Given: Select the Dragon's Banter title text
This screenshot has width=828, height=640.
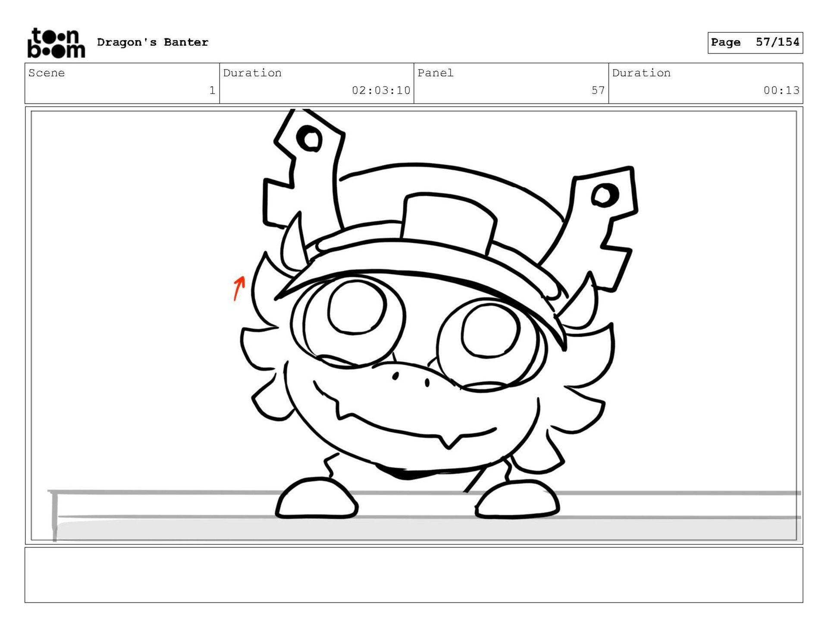Looking at the screenshot, I should coord(153,42).
